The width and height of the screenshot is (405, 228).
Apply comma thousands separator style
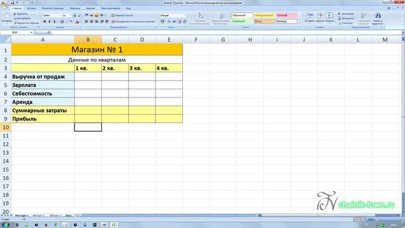175,22
